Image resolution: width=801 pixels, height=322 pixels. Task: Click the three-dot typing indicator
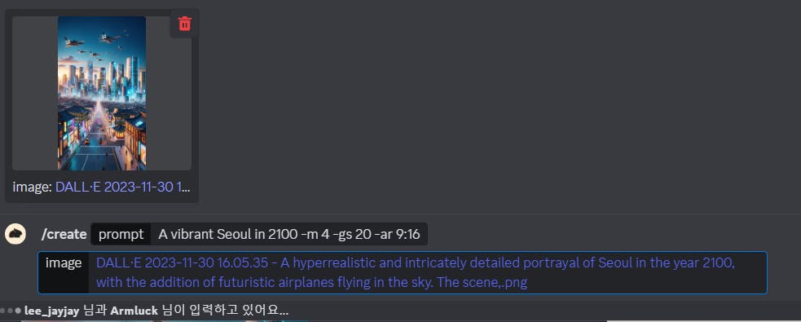tap(11, 311)
